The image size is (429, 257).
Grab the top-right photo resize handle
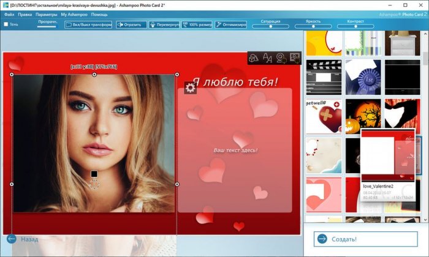[x=177, y=74]
